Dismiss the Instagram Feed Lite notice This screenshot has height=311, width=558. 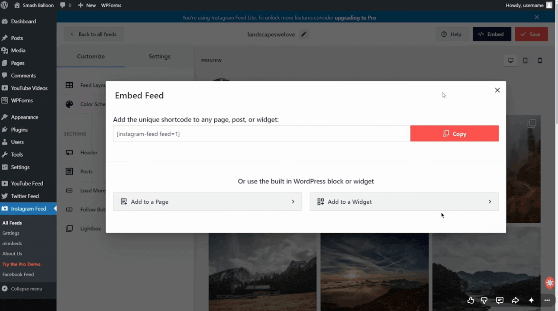click(536, 17)
